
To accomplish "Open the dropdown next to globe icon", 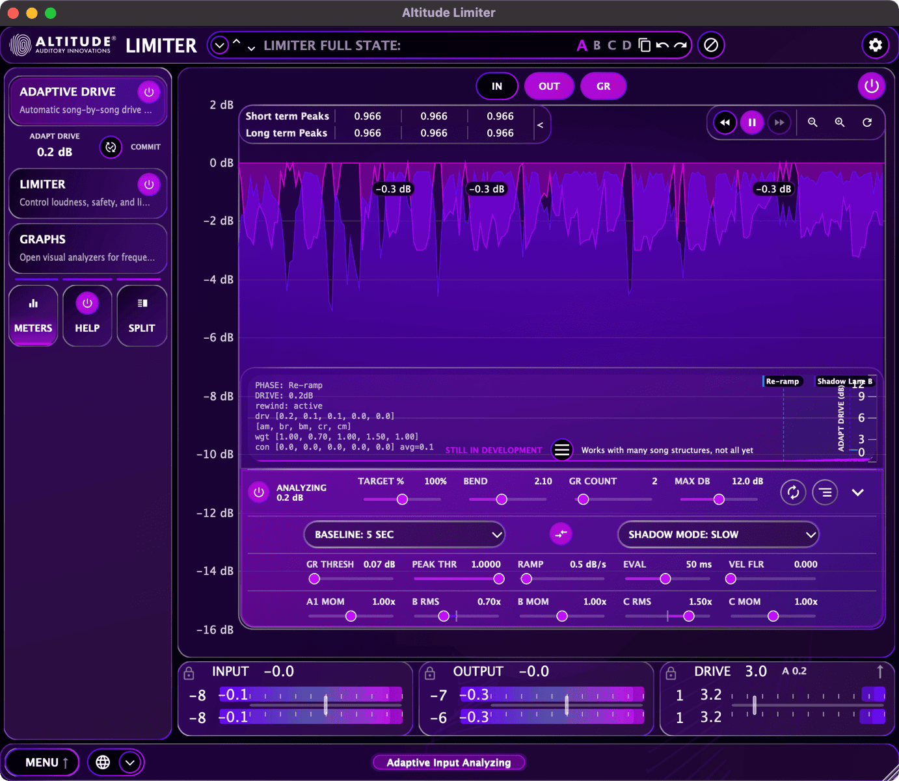I will (x=130, y=762).
